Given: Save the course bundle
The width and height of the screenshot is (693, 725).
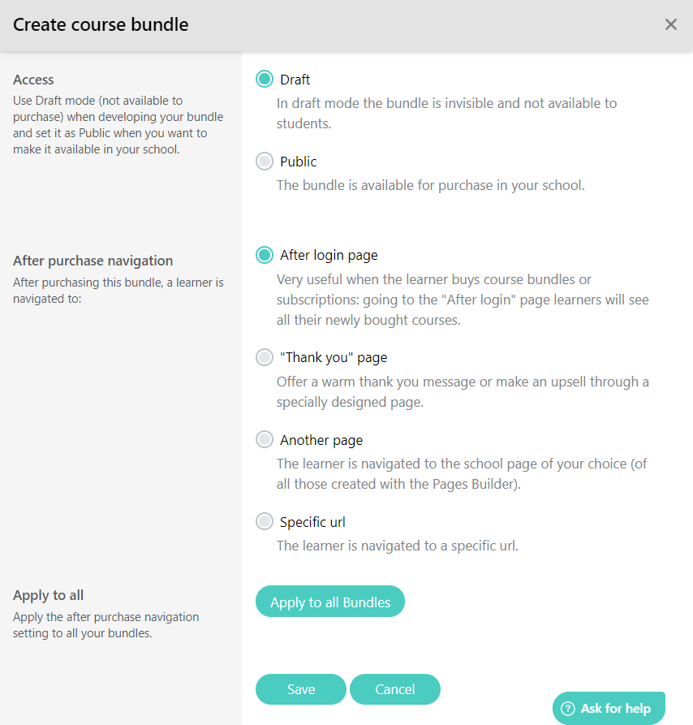Looking at the screenshot, I should pos(300,688).
